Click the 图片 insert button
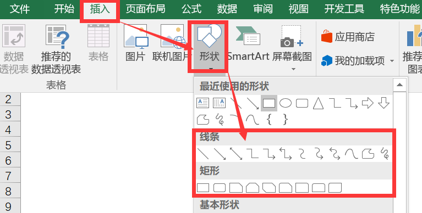422x213 pixels. point(136,43)
